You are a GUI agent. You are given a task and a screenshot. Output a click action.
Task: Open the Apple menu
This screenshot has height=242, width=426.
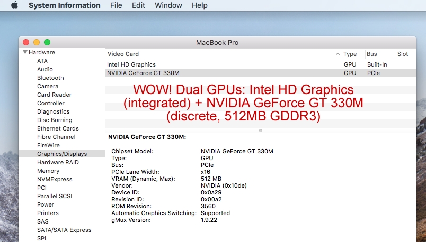[x=14, y=5]
